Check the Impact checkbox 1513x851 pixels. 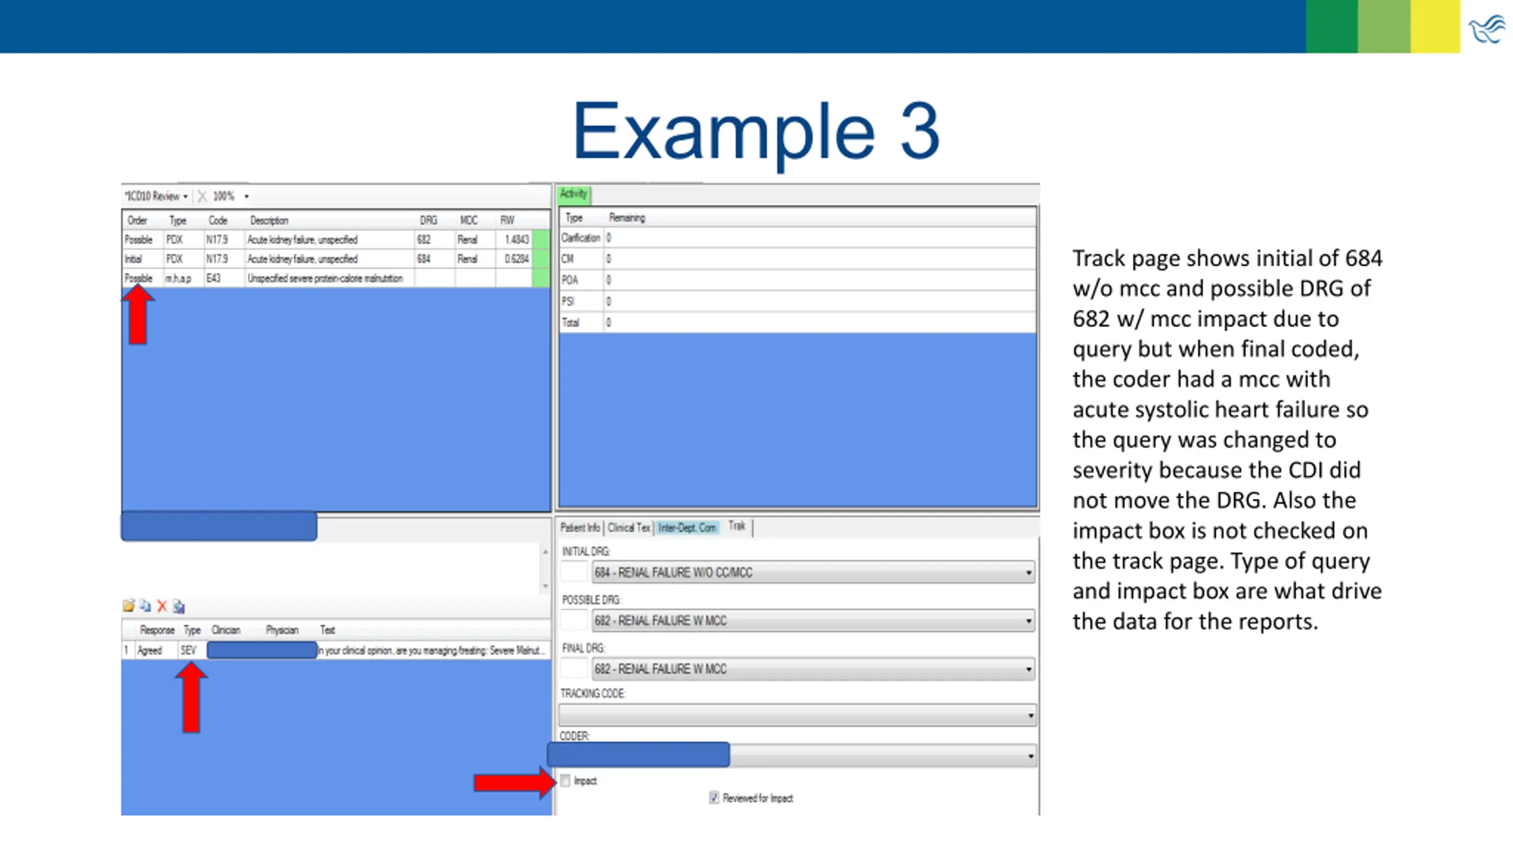[566, 781]
